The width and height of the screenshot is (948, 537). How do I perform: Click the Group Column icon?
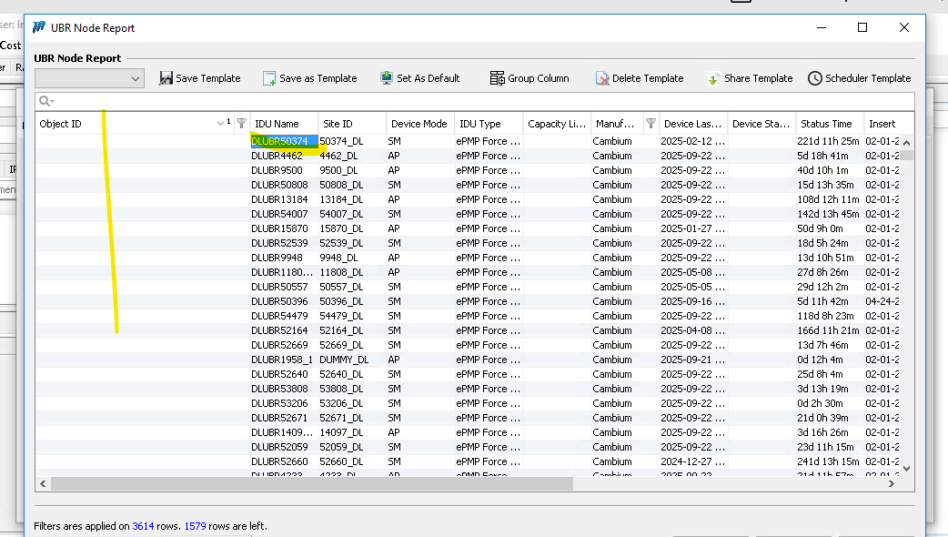pyautogui.click(x=497, y=78)
